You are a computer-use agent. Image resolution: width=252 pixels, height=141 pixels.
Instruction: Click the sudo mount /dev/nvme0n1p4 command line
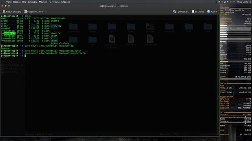[x=50, y=46]
